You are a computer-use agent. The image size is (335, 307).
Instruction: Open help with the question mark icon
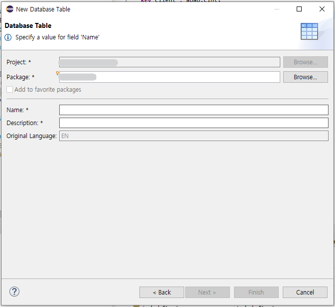(14, 292)
